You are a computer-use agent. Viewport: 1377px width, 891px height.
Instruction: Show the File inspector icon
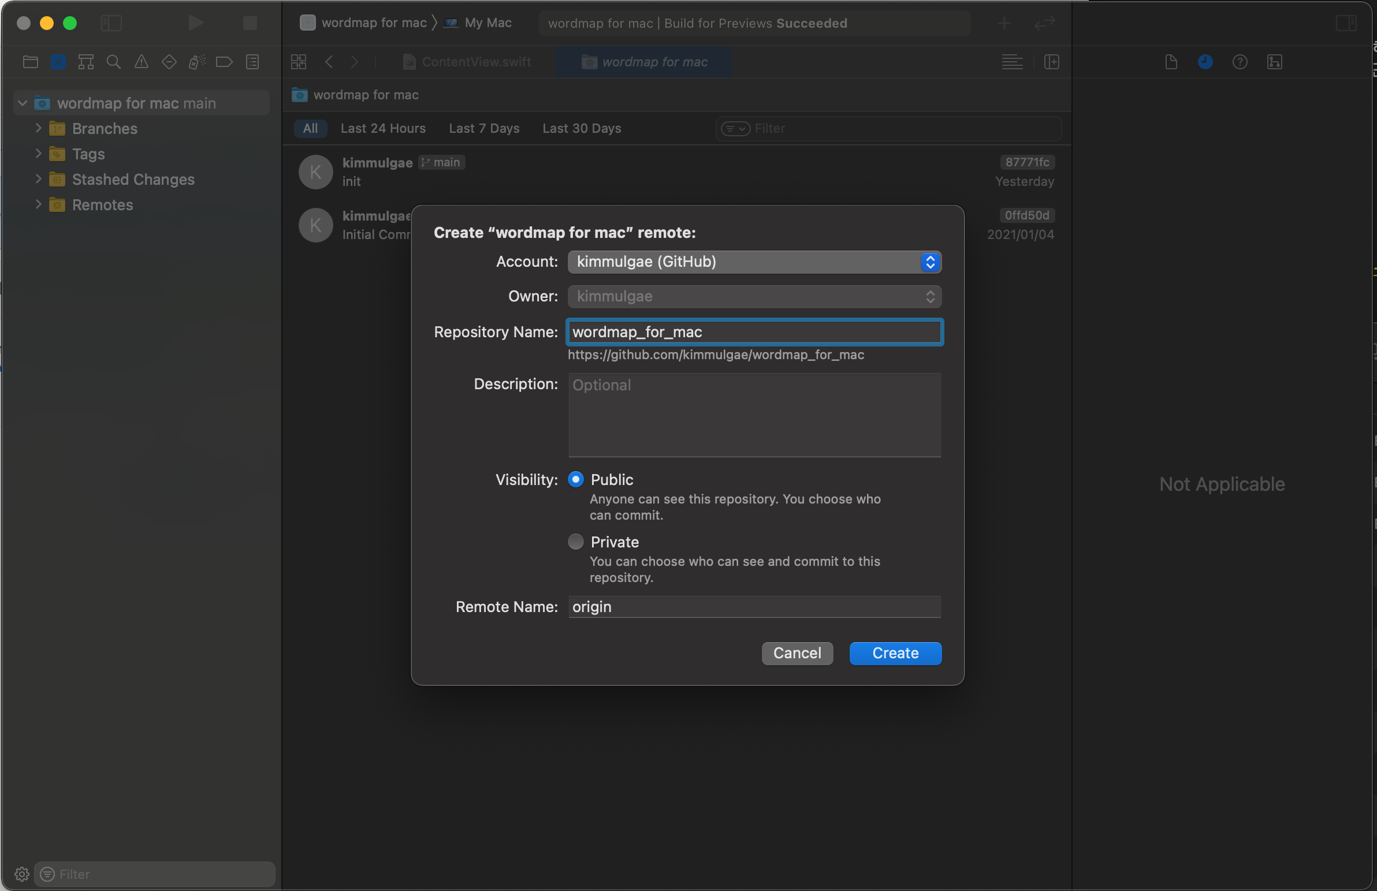click(1171, 62)
